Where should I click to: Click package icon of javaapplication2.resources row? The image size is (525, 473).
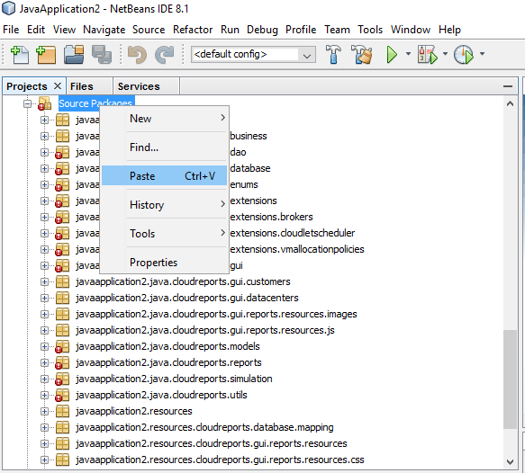click(x=63, y=411)
